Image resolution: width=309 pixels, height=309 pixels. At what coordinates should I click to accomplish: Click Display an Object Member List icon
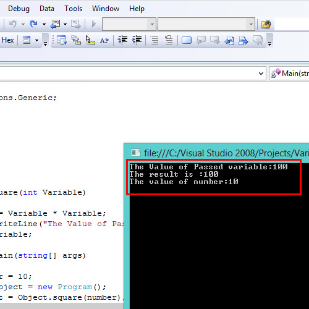tap(62, 40)
